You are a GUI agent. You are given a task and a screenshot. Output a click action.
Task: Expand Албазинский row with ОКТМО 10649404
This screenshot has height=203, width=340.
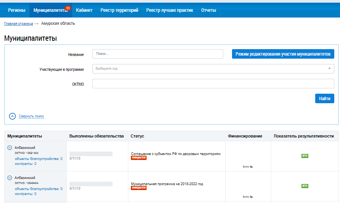coord(10,178)
